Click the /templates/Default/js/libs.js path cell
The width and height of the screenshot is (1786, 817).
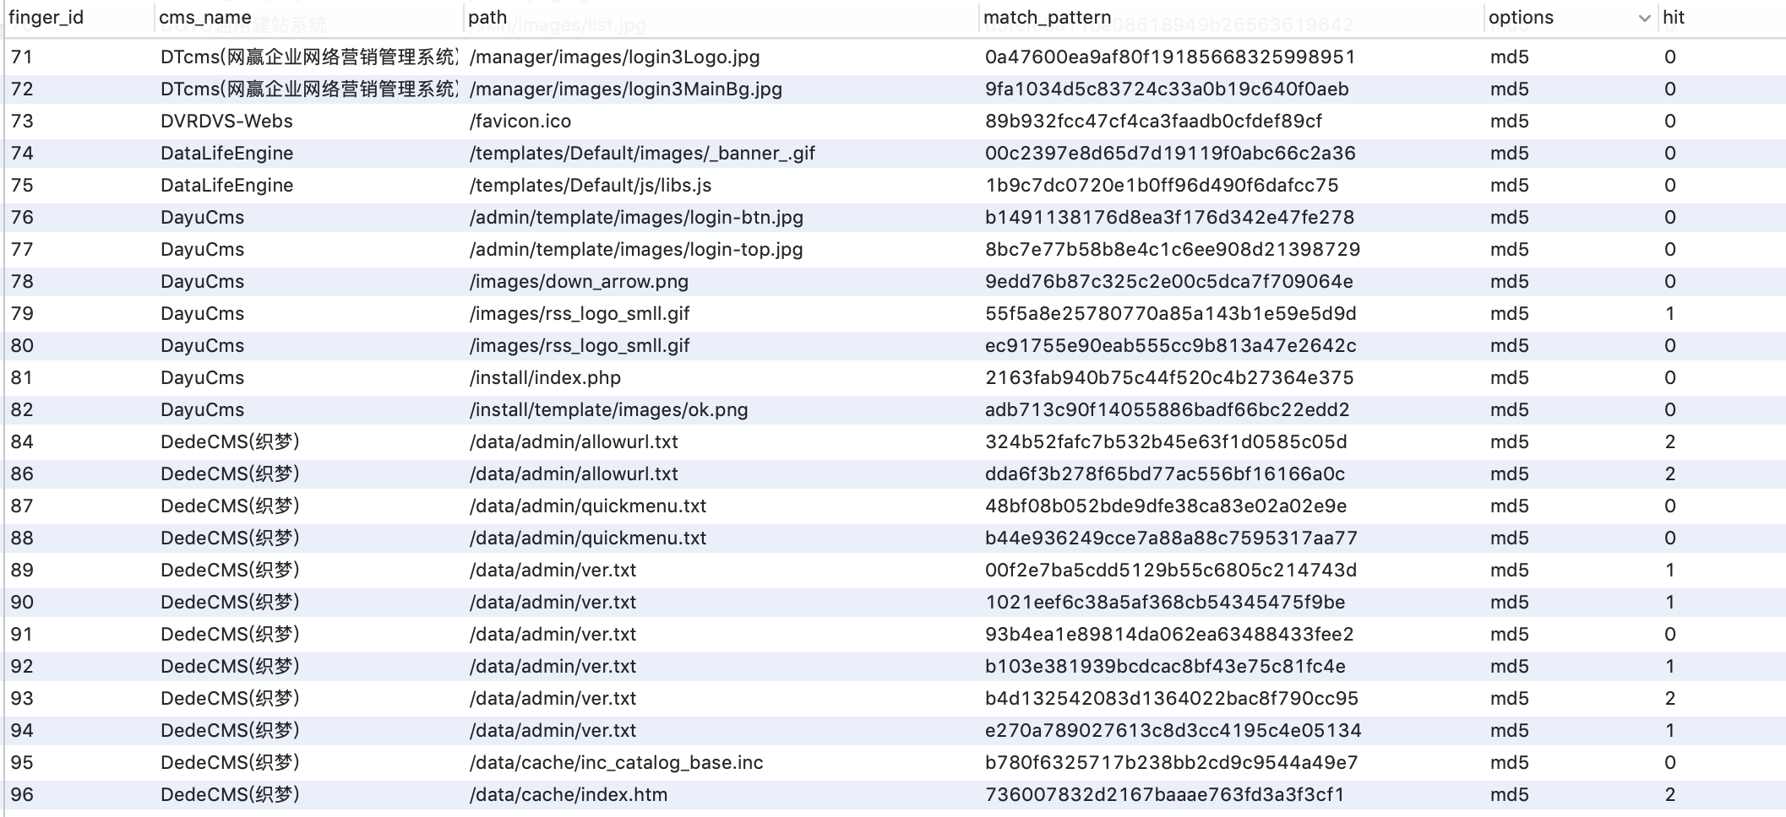point(591,186)
